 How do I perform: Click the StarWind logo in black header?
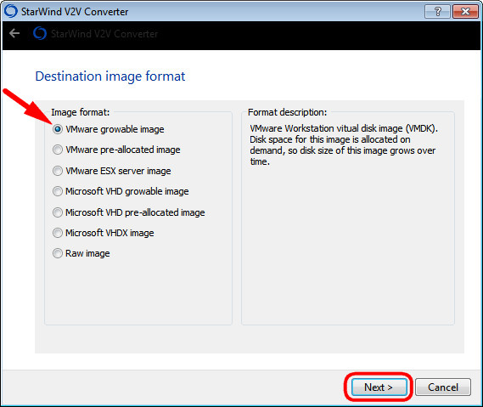(40, 33)
